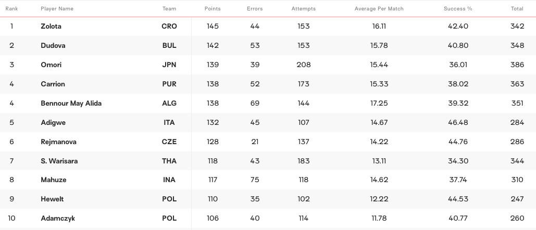Screen dimensions: 536x230
Task: Sort by Average Per Match header
Action: click(x=379, y=9)
